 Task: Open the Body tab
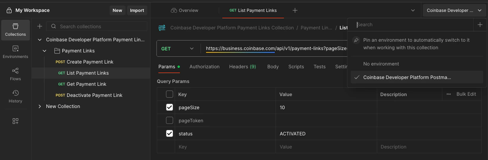pyautogui.click(x=273, y=67)
